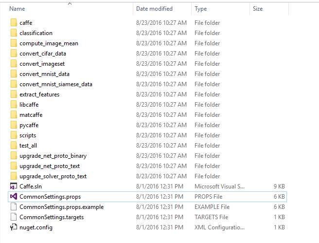The width and height of the screenshot is (319, 243).
Task: Sort files by the Type column header
Action: click(x=201, y=9)
